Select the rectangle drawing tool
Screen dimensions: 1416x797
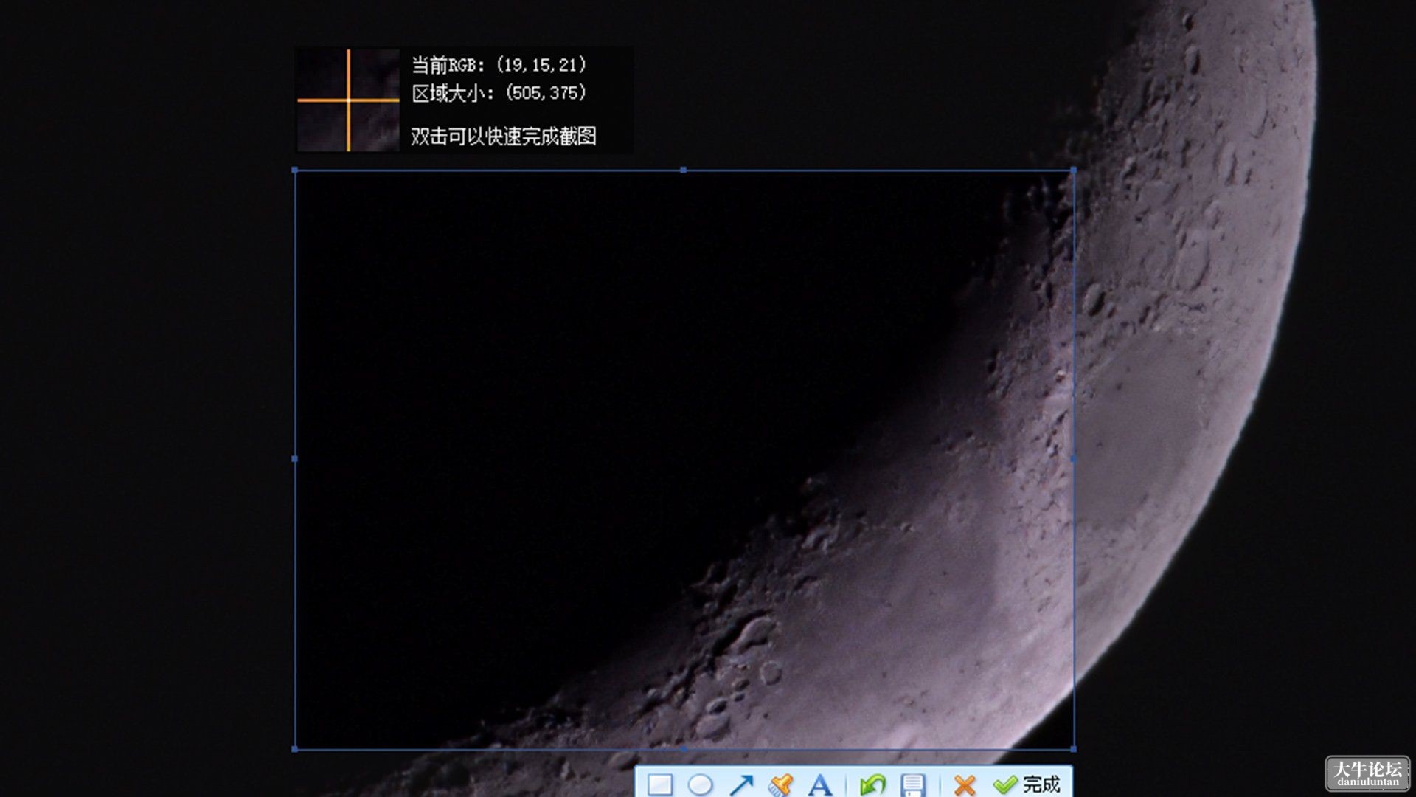click(x=660, y=784)
